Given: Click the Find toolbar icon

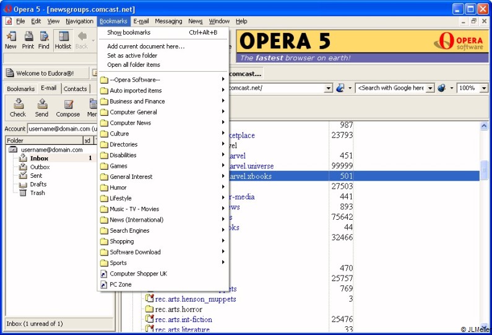Looking at the screenshot, I should pos(43,40).
